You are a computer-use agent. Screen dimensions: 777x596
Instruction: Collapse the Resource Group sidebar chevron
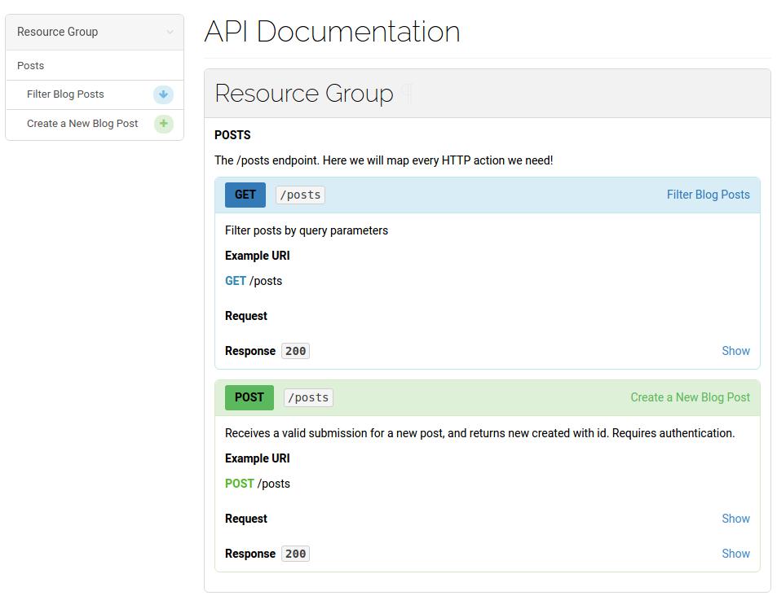tap(170, 33)
